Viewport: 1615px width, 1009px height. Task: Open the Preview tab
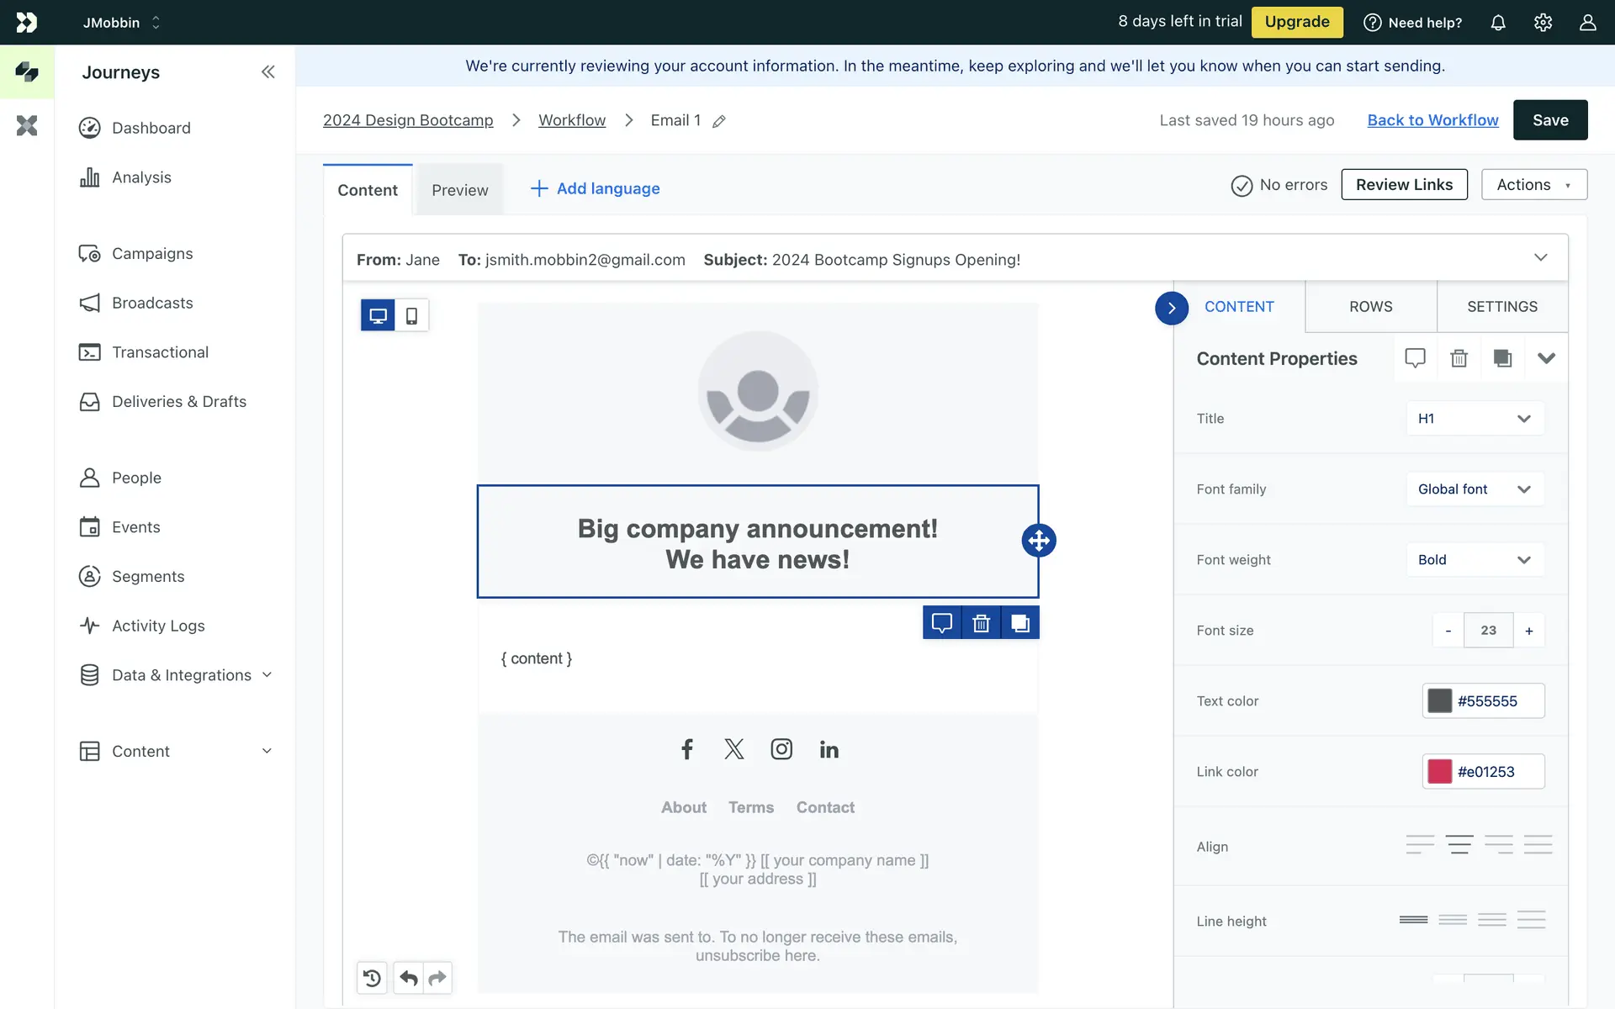tap(459, 190)
